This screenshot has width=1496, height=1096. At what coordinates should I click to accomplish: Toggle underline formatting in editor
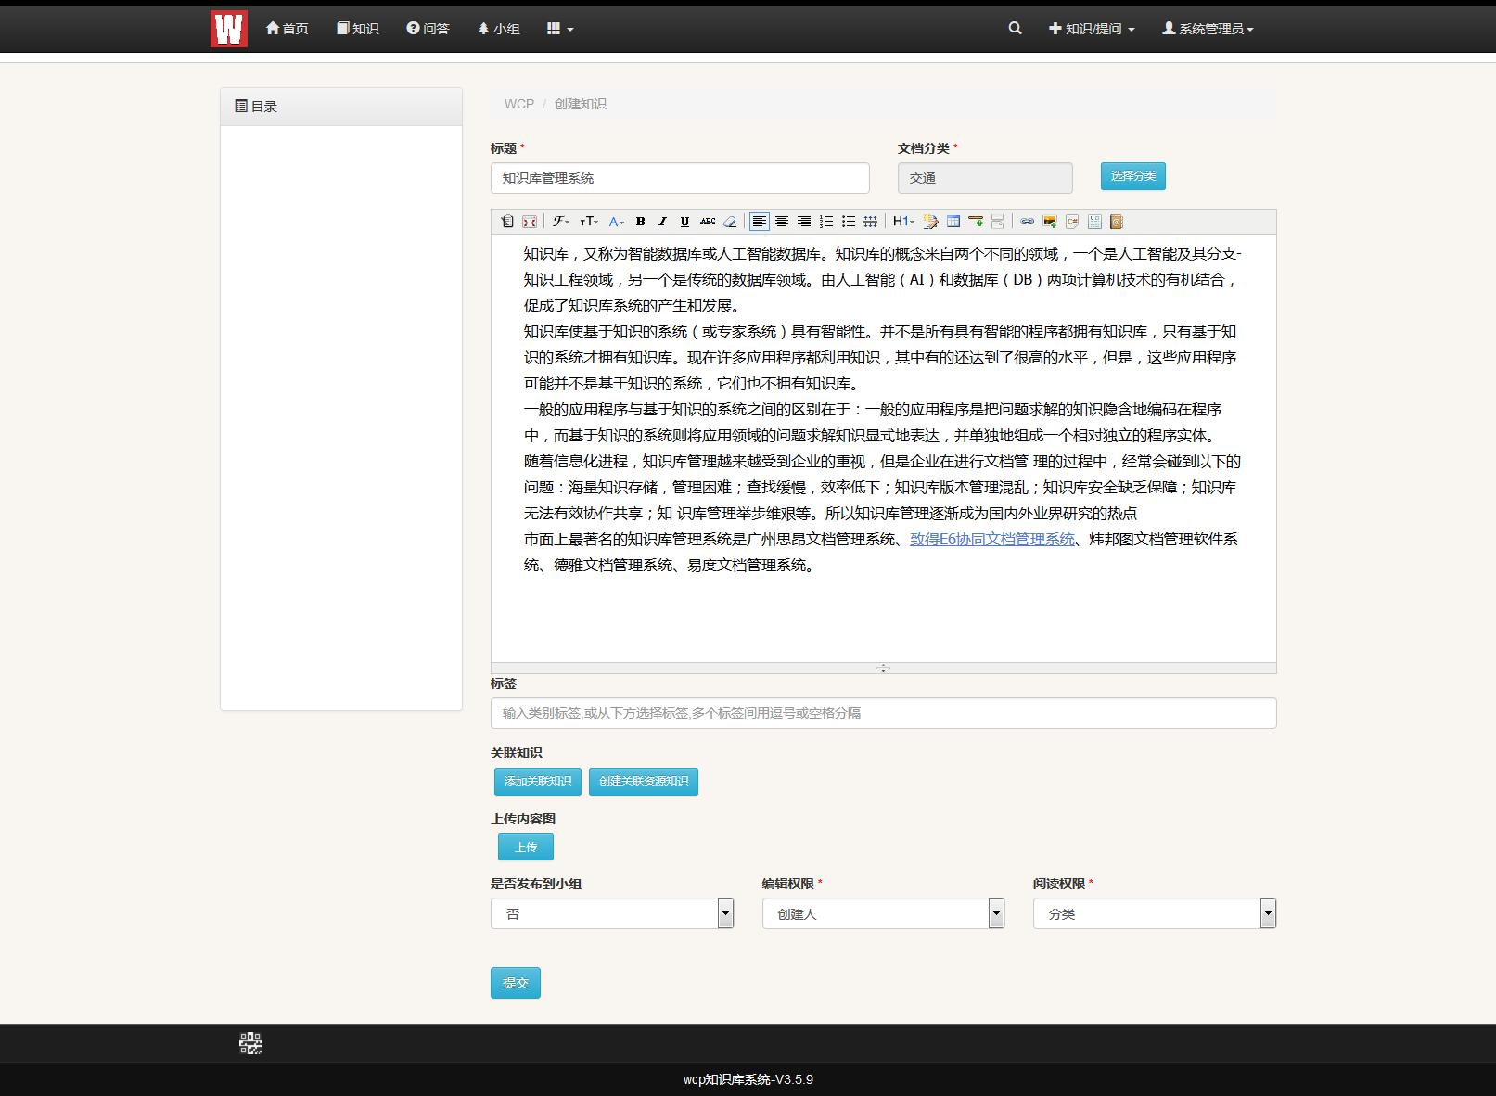coord(684,222)
